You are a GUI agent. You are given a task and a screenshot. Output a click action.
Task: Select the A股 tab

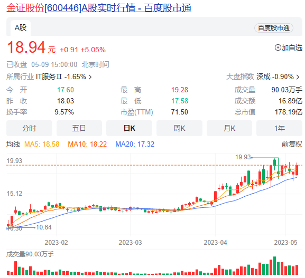(21, 27)
